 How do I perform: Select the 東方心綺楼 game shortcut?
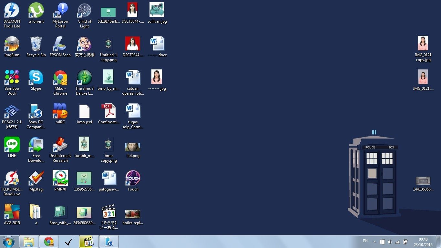[x=85, y=47]
